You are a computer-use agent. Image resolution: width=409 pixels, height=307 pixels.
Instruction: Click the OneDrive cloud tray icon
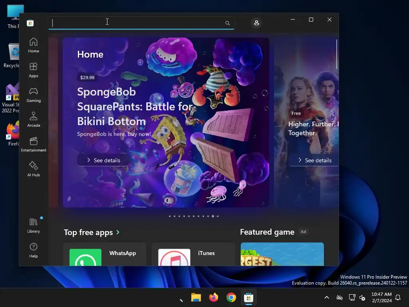coord(340,297)
